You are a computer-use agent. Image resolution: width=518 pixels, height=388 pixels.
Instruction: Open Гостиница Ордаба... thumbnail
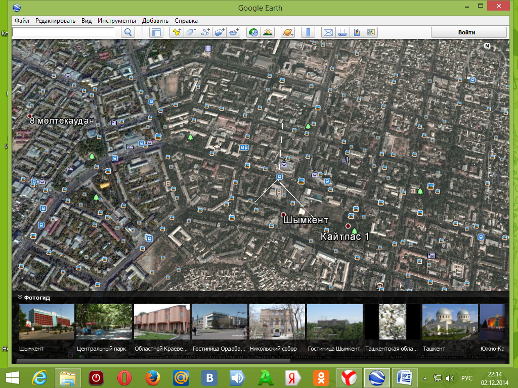pyautogui.click(x=220, y=322)
